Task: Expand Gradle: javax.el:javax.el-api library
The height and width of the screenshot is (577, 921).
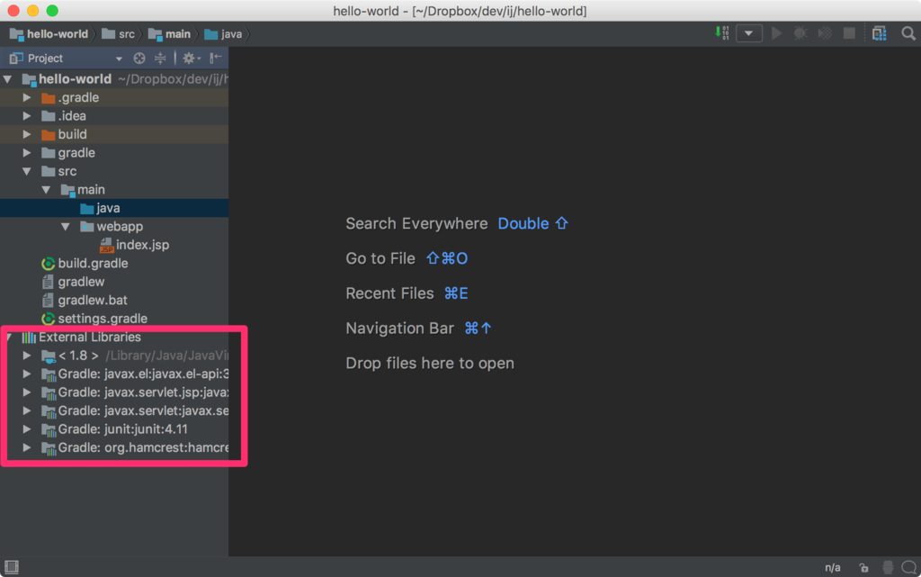Action: [x=26, y=374]
